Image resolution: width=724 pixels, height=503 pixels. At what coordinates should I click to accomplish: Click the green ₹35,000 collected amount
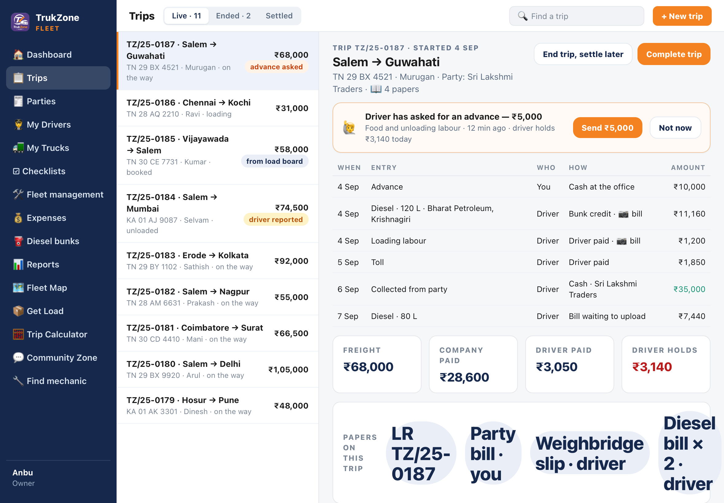tap(689, 289)
